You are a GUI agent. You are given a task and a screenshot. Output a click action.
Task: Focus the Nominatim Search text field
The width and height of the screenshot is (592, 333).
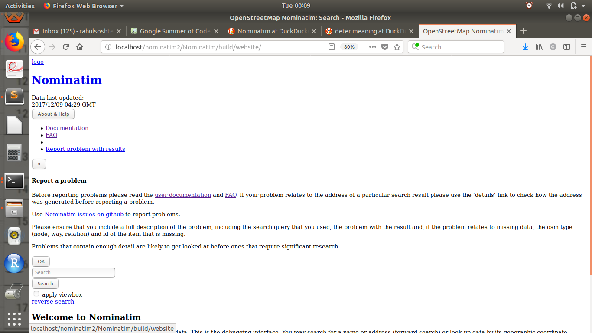[74, 272]
